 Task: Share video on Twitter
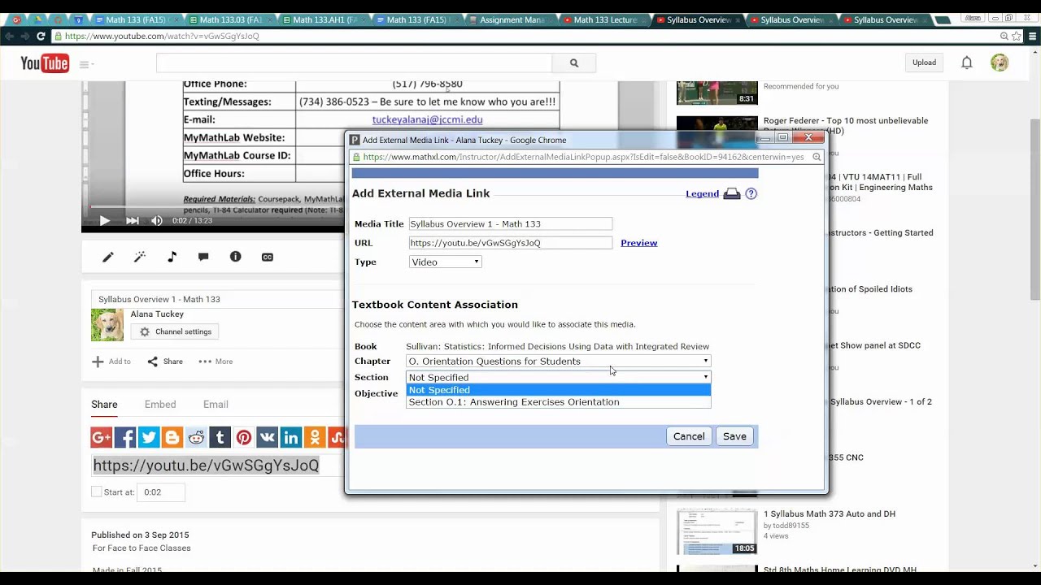[x=149, y=437]
